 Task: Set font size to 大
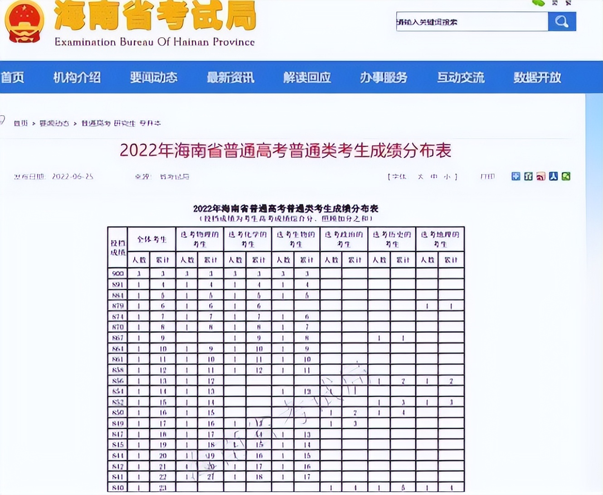[x=420, y=177]
